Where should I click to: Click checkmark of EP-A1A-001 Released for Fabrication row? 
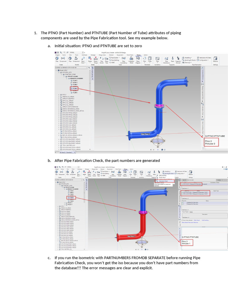183,184
